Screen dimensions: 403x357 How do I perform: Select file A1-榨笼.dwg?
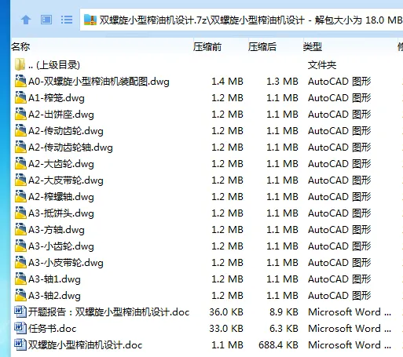pyautogui.click(x=57, y=98)
